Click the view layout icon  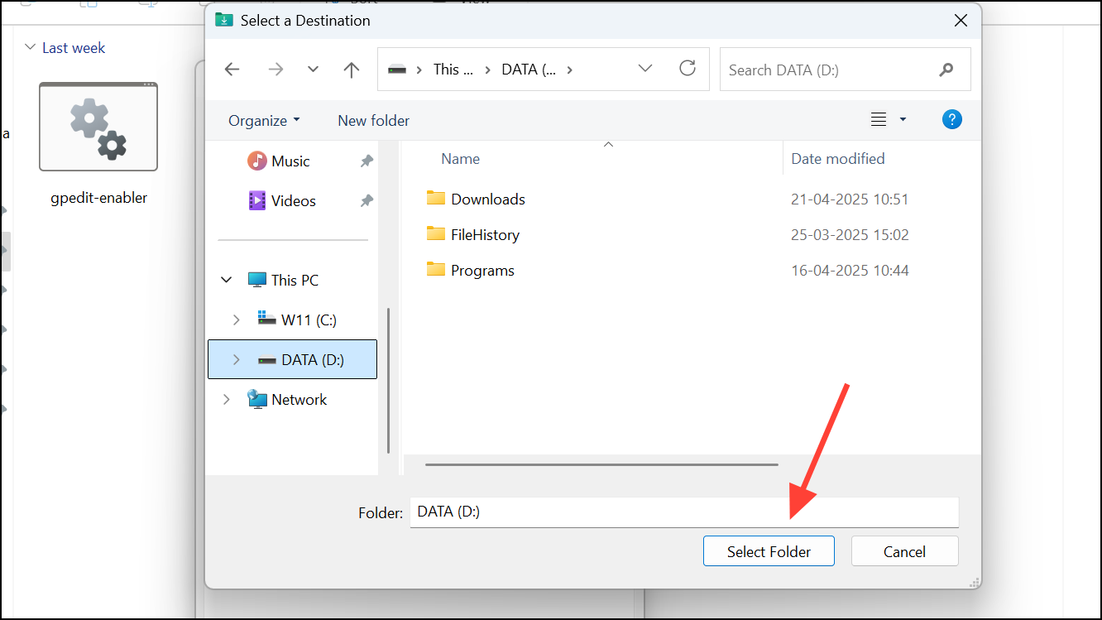879,120
